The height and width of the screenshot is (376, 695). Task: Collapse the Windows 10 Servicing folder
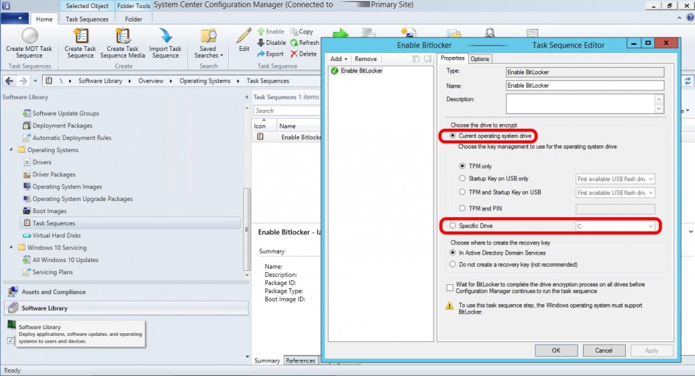click(11, 248)
